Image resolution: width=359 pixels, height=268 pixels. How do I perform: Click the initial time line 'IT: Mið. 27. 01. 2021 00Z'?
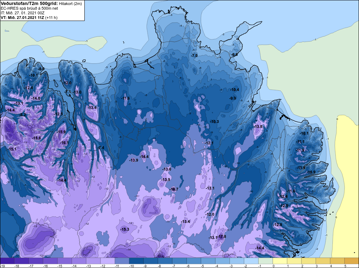22,13
